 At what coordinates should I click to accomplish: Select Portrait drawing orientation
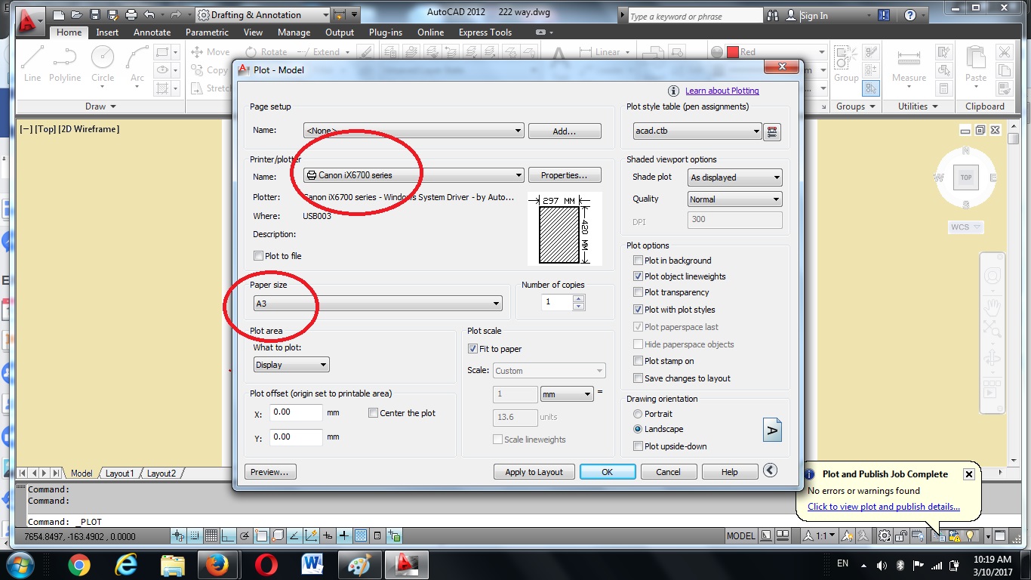(x=639, y=414)
